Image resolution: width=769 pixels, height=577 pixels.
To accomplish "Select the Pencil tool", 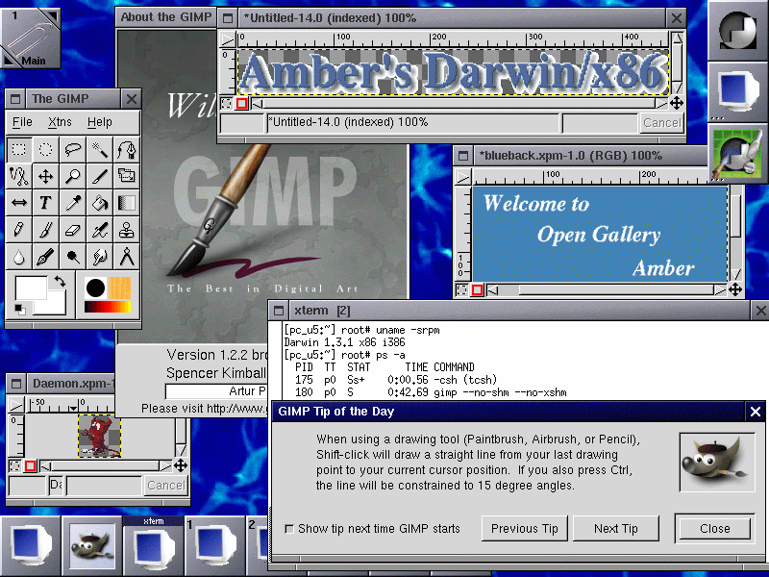I will tap(18, 230).
